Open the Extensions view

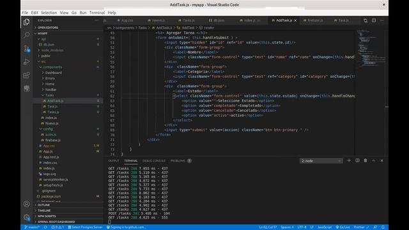coord(26,75)
